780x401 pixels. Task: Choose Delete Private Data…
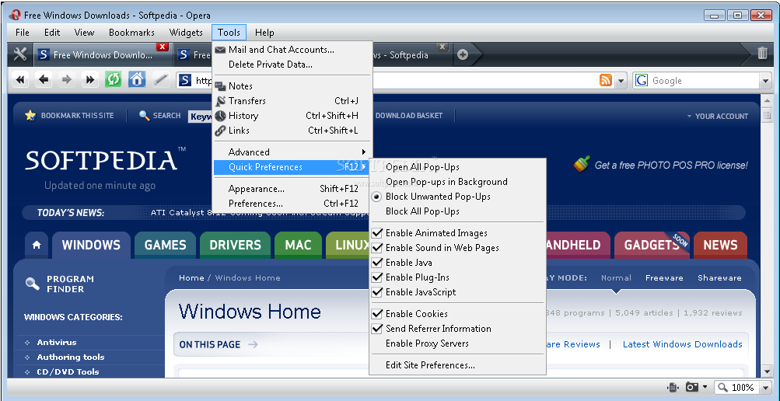[x=292, y=65]
